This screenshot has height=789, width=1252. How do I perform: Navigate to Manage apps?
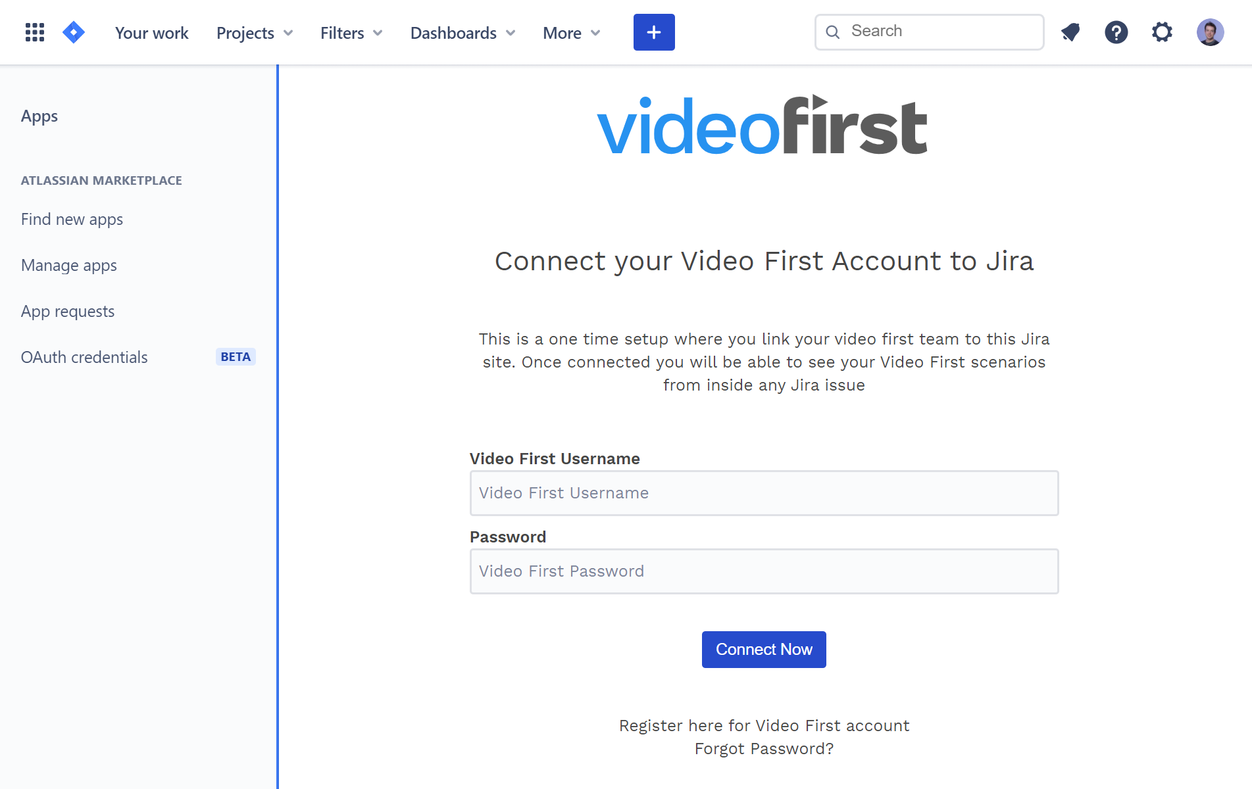(68, 265)
